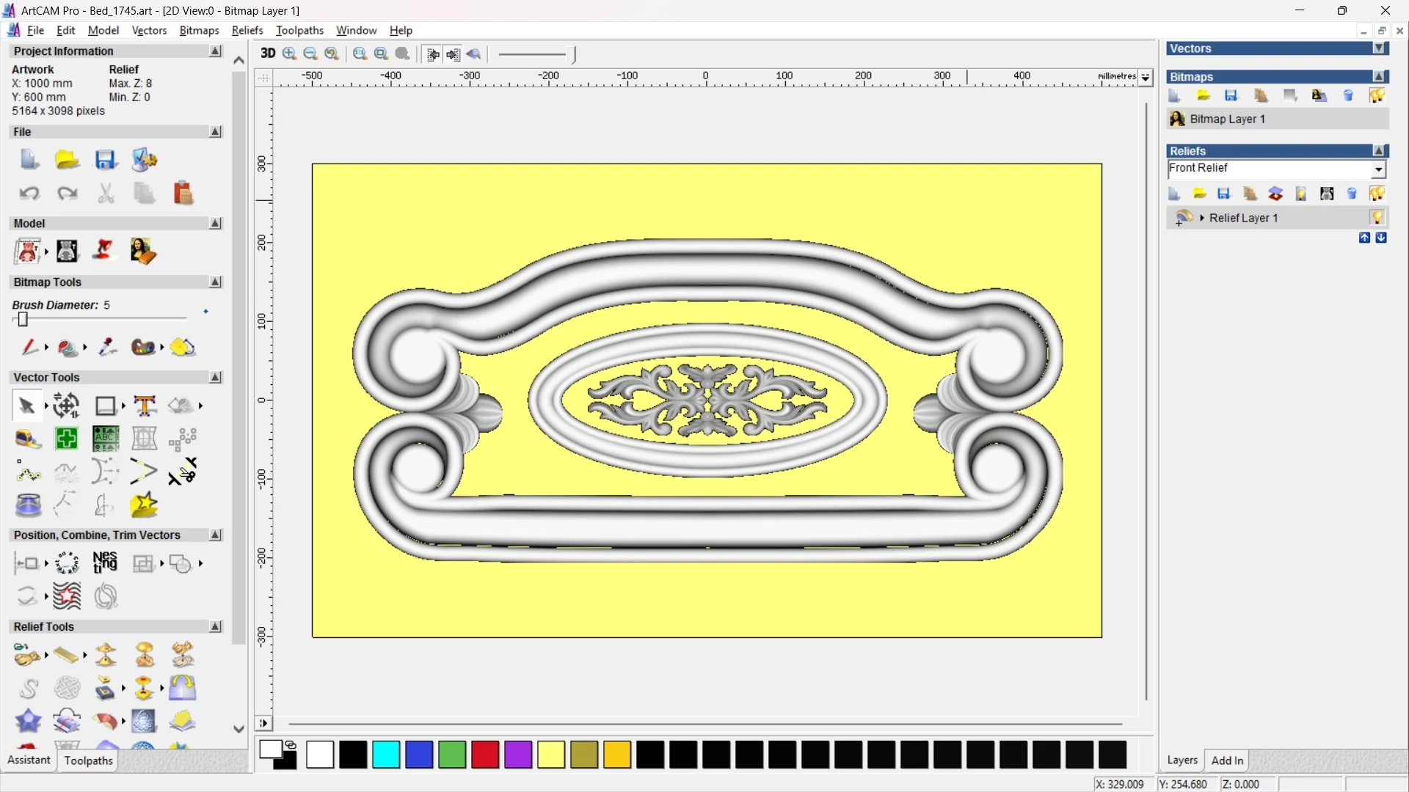Toggle all relief layers visibility bulb
Viewport: 1409px width, 792px height.
tap(1377, 194)
